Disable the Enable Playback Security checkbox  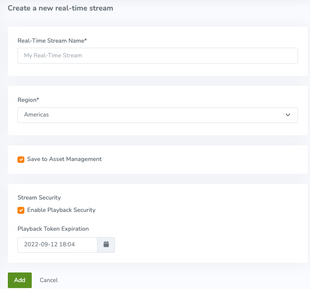click(x=21, y=211)
